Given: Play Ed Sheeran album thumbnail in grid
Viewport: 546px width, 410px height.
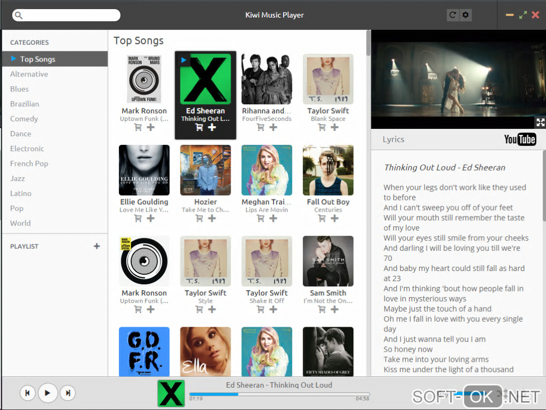Looking at the screenshot, I should pyautogui.click(x=206, y=79).
